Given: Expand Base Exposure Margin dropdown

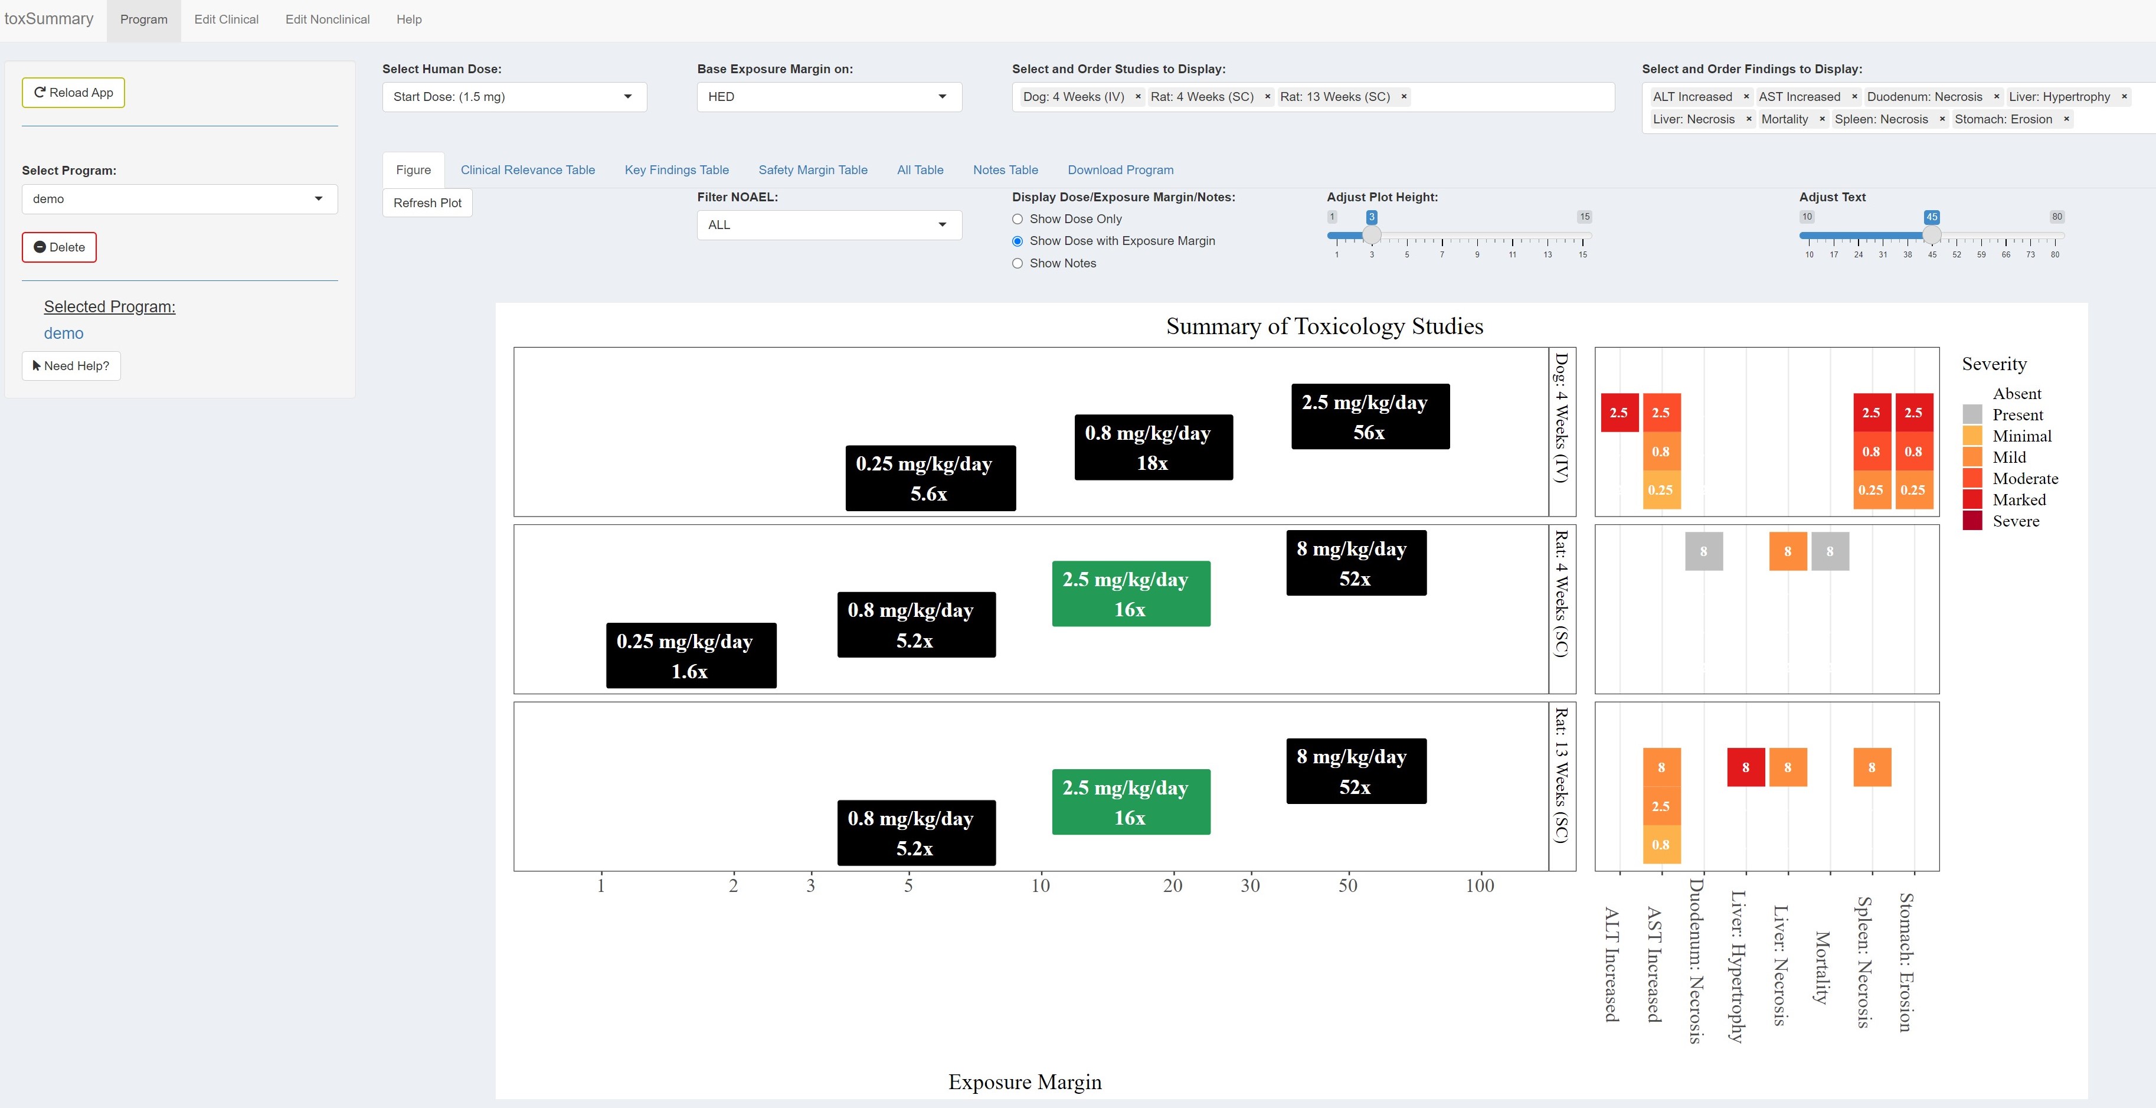Looking at the screenshot, I should pyautogui.click(x=829, y=97).
